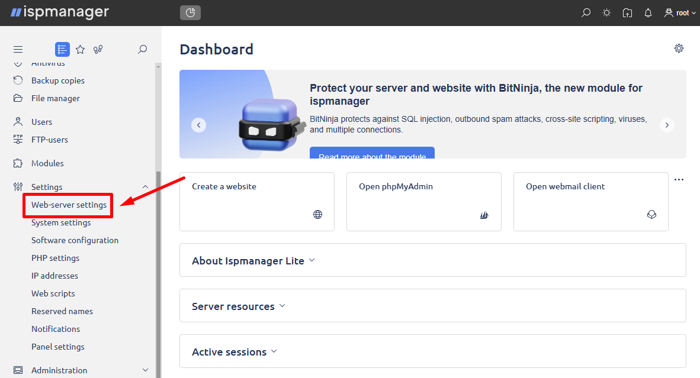
Task: Click the Open phpMyAdmin card
Action: click(x=423, y=202)
